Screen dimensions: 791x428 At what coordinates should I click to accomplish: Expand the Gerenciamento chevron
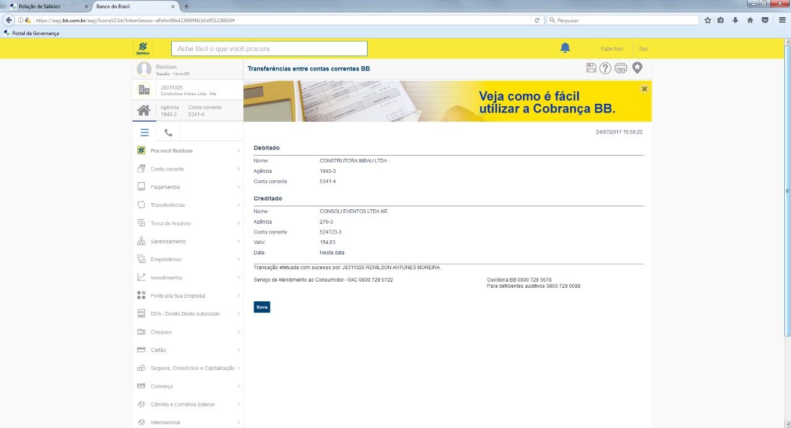click(239, 241)
